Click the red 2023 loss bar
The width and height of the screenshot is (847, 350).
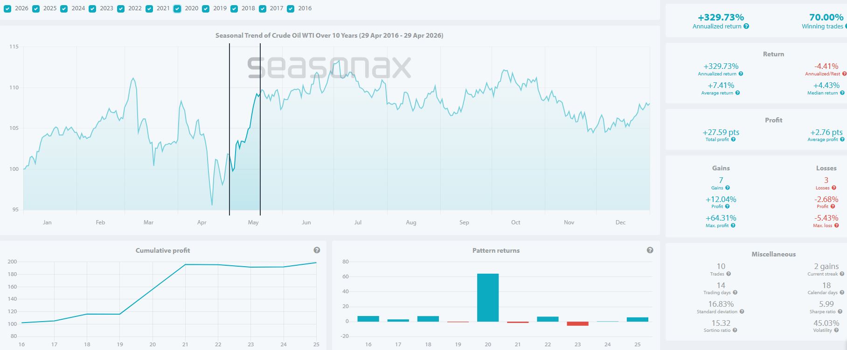click(577, 323)
